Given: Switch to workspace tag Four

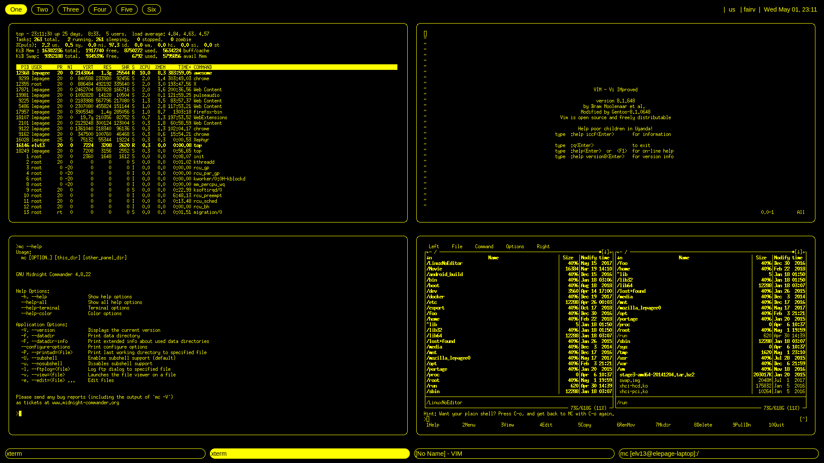Looking at the screenshot, I should tap(100, 9).
